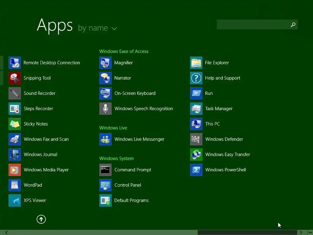Click the 'Remote Desktop Connection' label
Viewport: 313px width, 235px height.
coord(52,63)
